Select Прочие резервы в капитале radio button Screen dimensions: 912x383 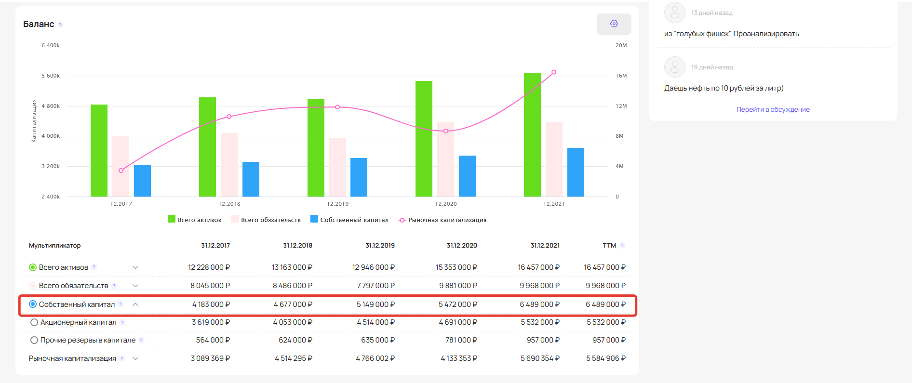coord(34,340)
